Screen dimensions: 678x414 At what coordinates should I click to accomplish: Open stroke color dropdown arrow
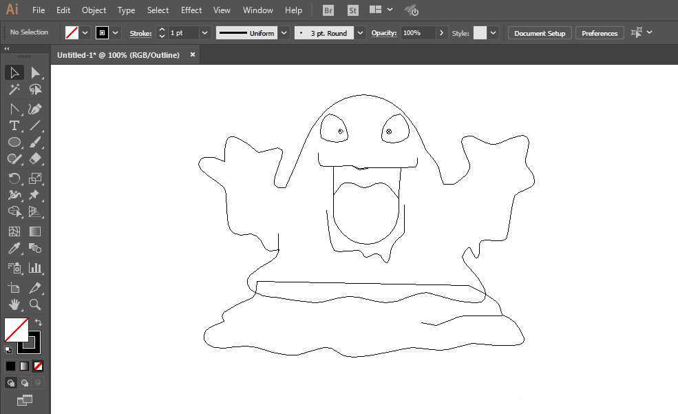pyautogui.click(x=116, y=33)
